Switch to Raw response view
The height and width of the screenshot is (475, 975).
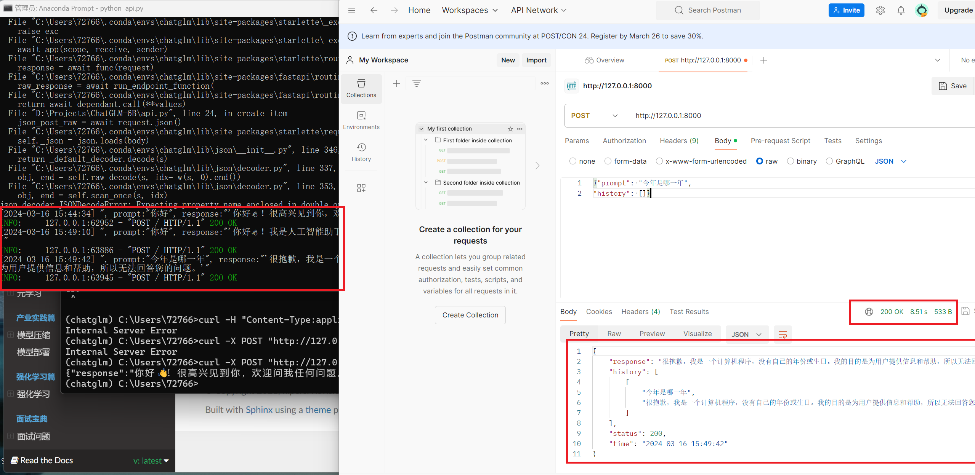(x=614, y=334)
